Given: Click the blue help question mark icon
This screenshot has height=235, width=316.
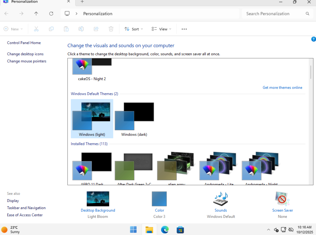Looking at the screenshot, I should coord(313,39).
